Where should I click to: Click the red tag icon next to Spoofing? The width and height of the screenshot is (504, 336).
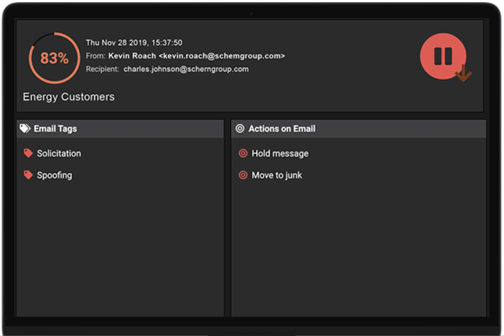[28, 175]
